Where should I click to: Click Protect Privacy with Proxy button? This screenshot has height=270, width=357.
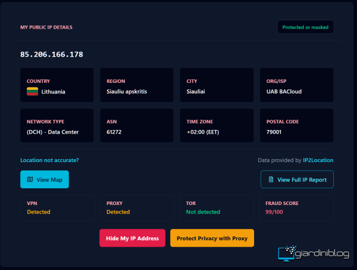[x=212, y=238]
